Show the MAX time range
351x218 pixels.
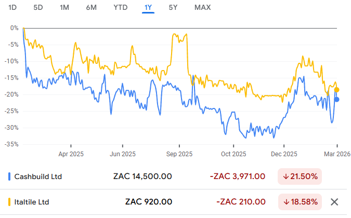[202, 7]
